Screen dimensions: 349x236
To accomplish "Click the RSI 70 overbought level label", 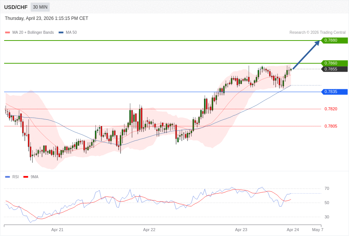I will [326, 188].
